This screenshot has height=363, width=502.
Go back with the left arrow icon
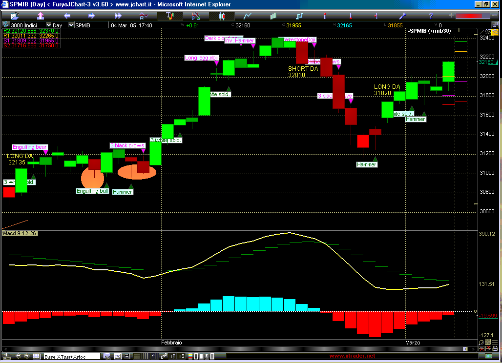(x=67, y=16)
